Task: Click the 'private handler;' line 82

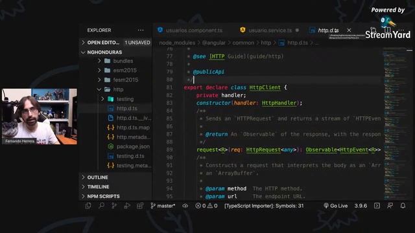Action: tap(221, 95)
